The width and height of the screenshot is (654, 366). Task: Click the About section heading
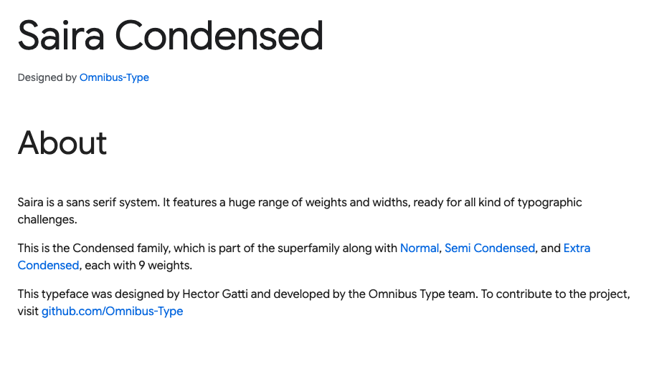point(62,143)
